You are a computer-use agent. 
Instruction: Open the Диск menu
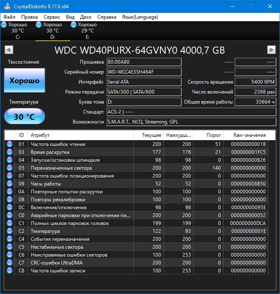[x=86, y=17]
